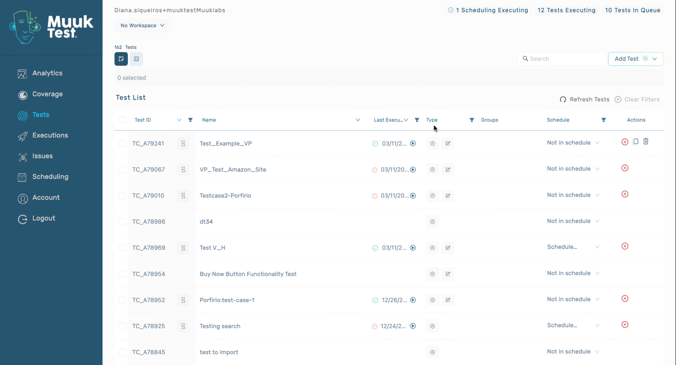Click red X action for Test V_H
Viewport: 676px width, 365px height.
click(625, 246)
